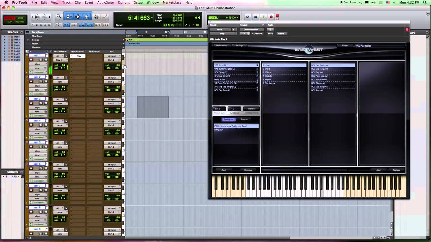The image size is (431, 242).
Task: Record-enable the Inst 4 track
Action: 31,125
